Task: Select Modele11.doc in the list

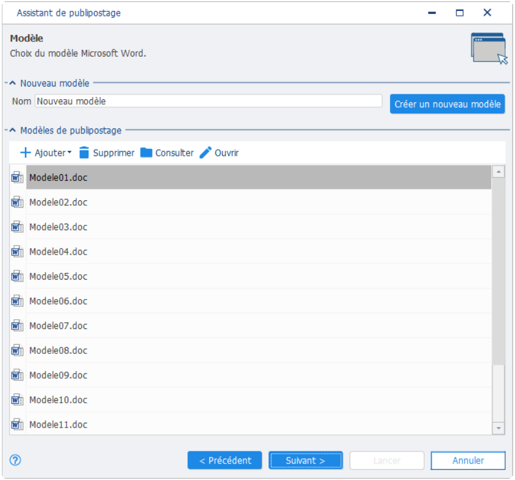Action: pos(259,425)
